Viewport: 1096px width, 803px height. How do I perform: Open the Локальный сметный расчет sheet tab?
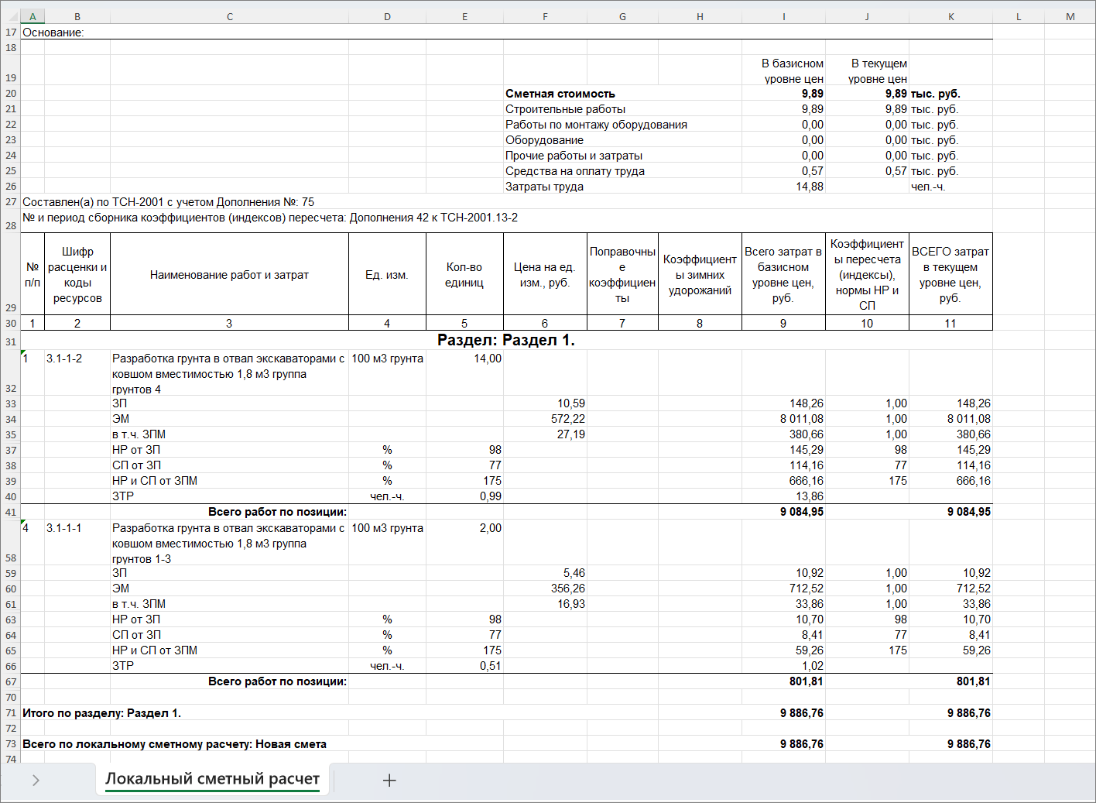tap(212, 779)
